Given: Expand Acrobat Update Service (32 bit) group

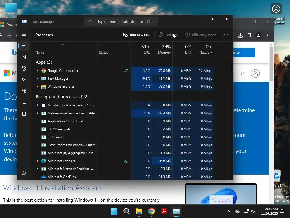Looking at the screenshot, I should pyautogui.click(x=37, y=105).
